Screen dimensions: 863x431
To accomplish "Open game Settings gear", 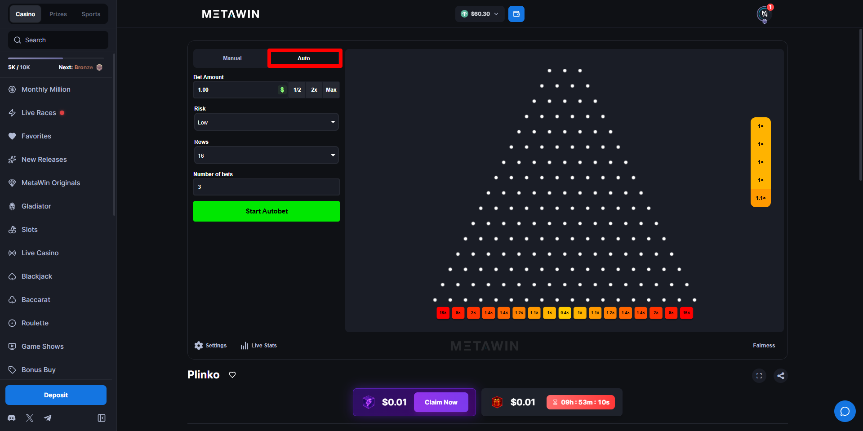I will click(x=210, y=346).
